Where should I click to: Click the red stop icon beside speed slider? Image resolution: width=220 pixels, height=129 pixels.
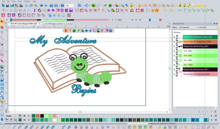(160, 20)
